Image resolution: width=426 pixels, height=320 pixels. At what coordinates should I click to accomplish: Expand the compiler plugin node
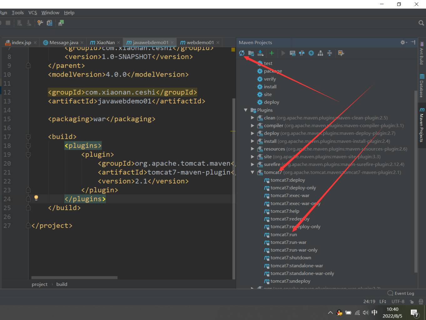click(252, 126)
